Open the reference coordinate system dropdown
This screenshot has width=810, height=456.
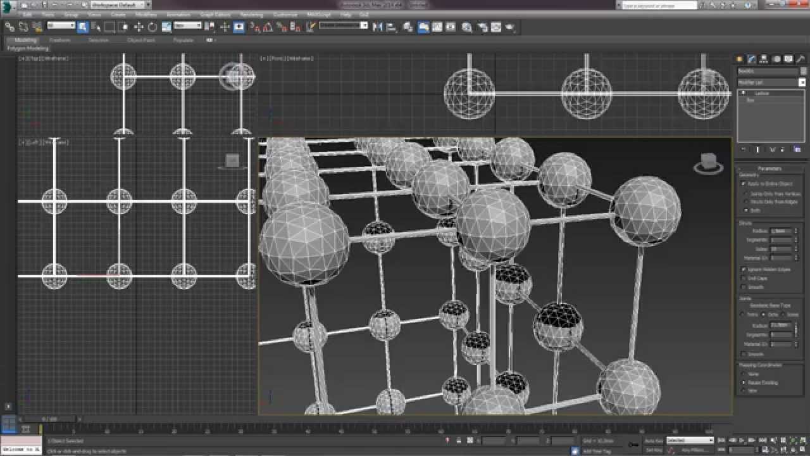(188, 26)
